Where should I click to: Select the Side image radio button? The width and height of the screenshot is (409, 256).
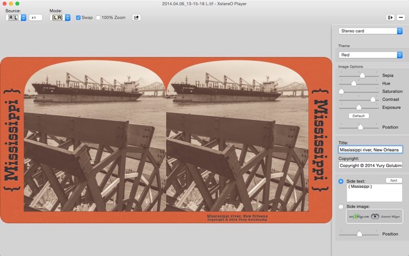(340, 207)
